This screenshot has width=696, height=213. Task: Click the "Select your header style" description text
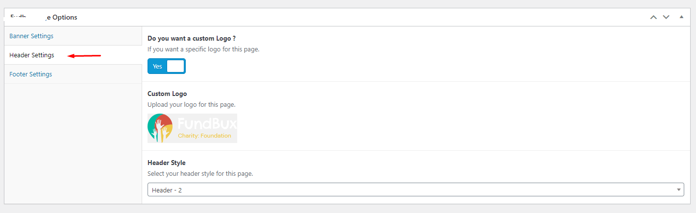click(200, 173)
